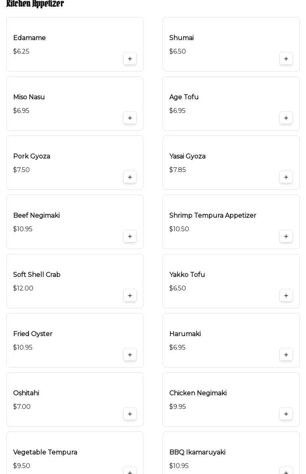Tap the plus for Soft Shell Crab

coord(130,296)
